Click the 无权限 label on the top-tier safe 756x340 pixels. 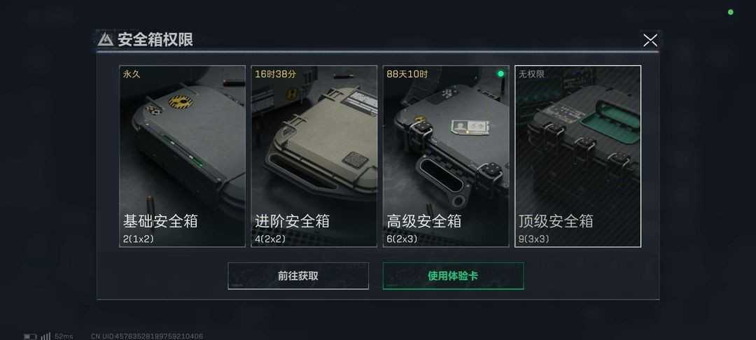pyautogui.click(x=531, y=74)
